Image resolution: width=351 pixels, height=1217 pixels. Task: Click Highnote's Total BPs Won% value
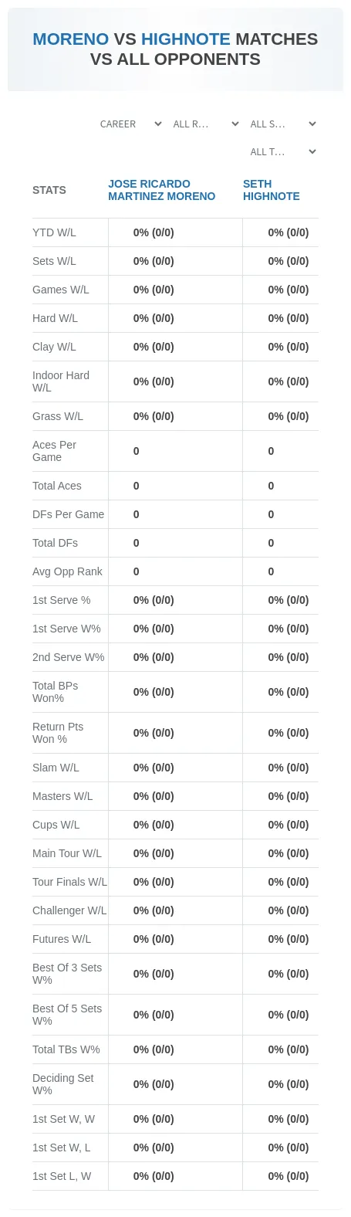[x=289, y=692]
